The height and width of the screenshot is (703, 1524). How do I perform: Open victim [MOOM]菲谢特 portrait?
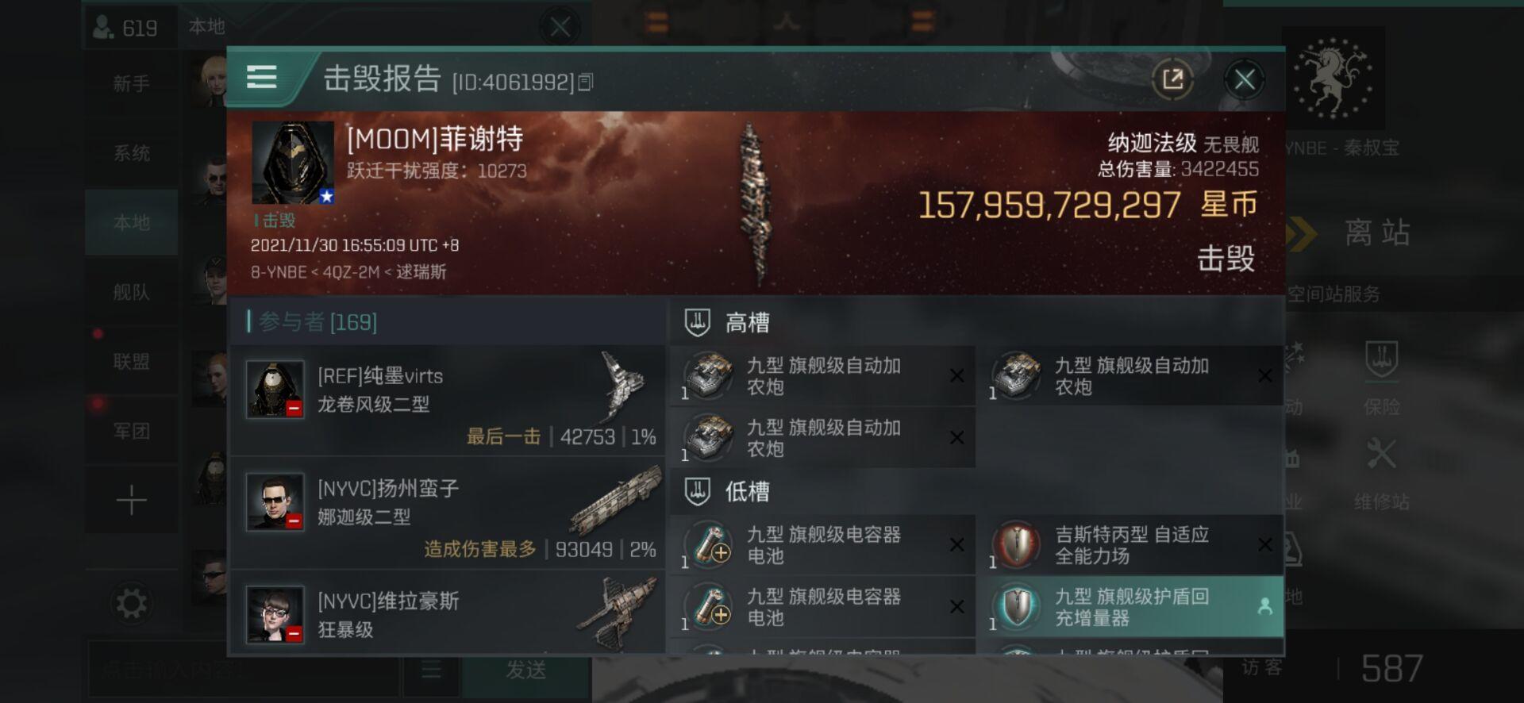click(292, 163)
